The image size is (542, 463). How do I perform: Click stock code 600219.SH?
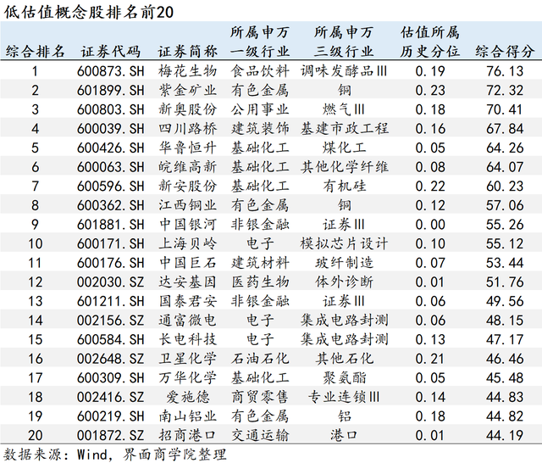[111, 416]
